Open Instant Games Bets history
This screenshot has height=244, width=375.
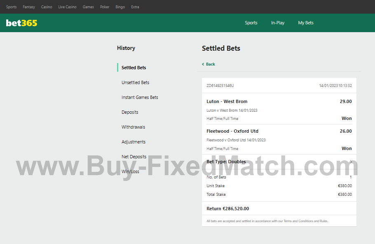click(140, 97)
